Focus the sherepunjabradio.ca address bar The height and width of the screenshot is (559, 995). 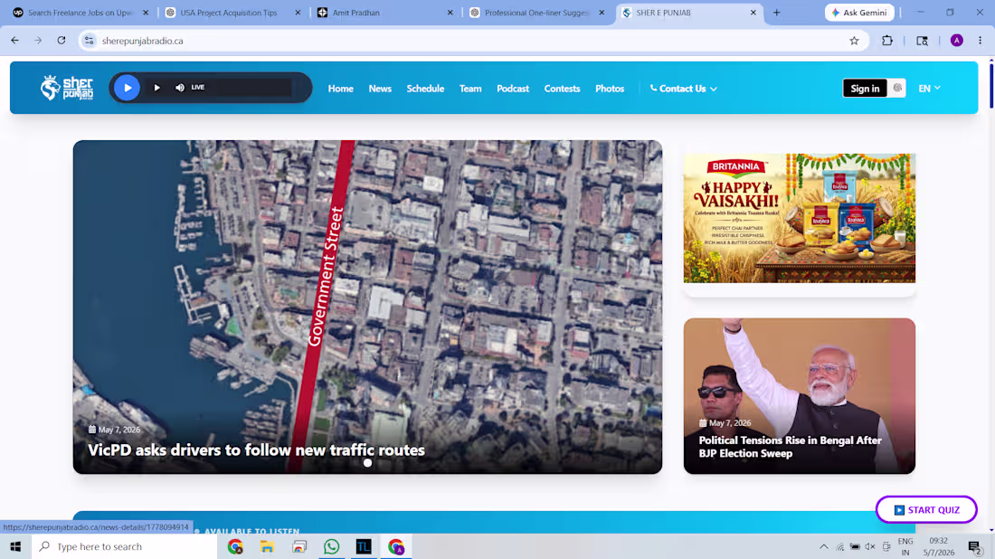tap(469, 41)
